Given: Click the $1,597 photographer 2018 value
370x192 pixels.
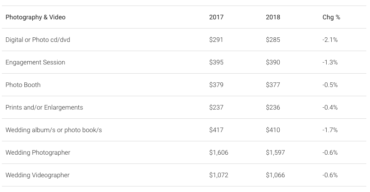Looking at the screenshot, I should coord(275,152).
